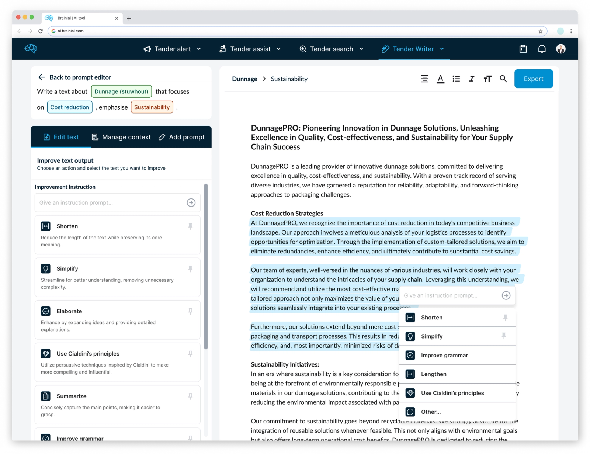The height and width of the screenshot is (454, 590).
Task: Click text size icon in editor toolbar
Action: click(487, 79)
